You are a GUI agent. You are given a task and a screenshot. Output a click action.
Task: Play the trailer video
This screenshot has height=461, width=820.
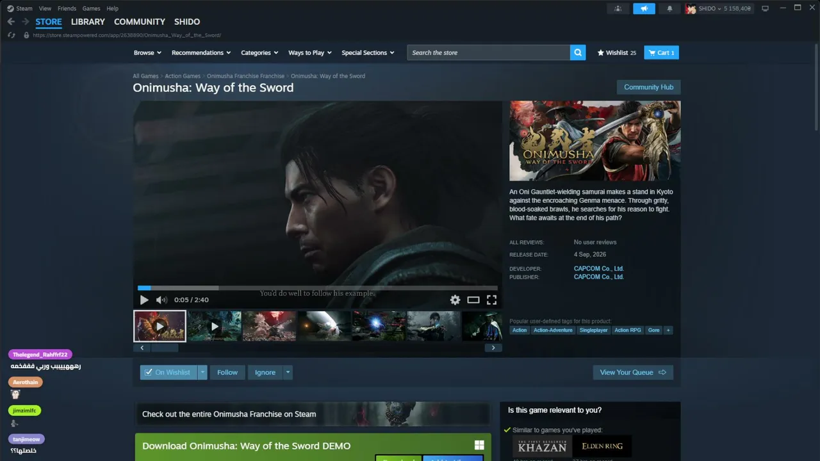pos(144,300)
